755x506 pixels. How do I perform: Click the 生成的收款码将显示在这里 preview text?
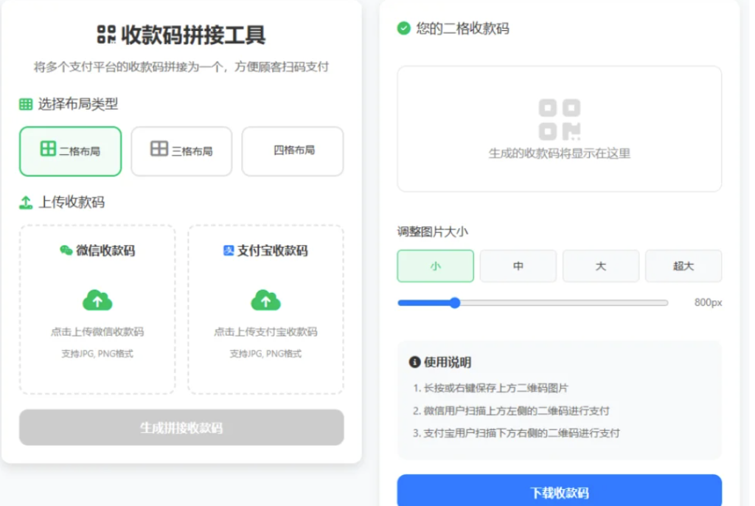pyautogui.click(x=560, y=153)
